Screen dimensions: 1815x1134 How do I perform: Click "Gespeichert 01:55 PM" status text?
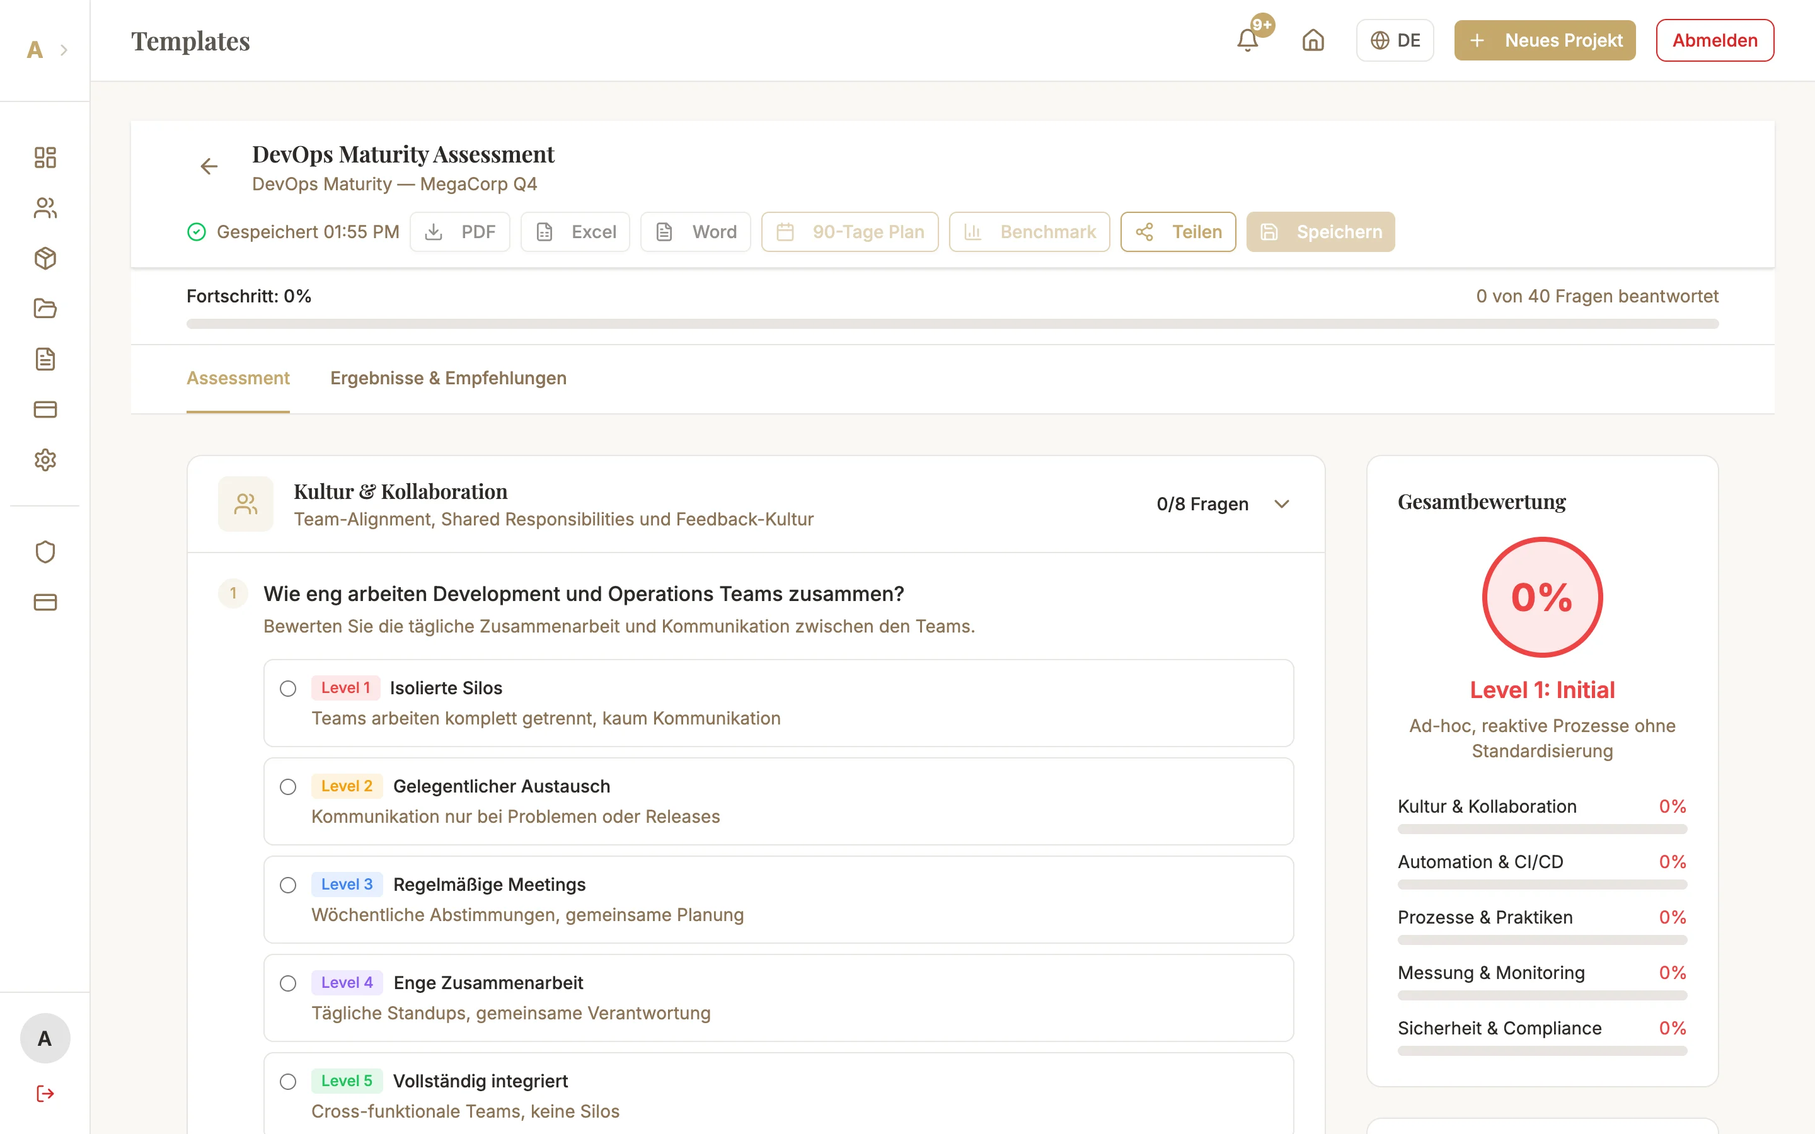coord(308,232)
